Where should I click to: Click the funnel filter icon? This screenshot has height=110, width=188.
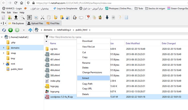[47, 37]
